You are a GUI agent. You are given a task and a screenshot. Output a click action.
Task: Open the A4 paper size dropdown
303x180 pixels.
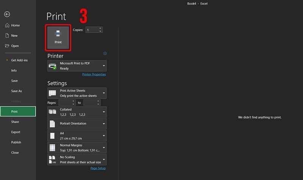77,136
